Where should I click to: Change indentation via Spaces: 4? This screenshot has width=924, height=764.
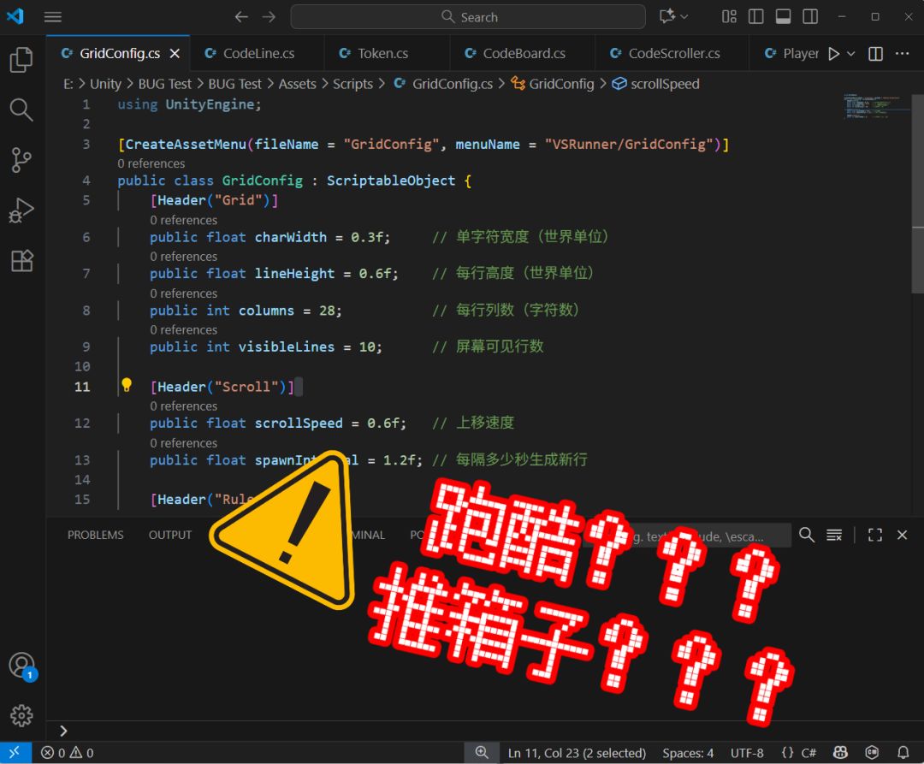click(x=688, y=753)
